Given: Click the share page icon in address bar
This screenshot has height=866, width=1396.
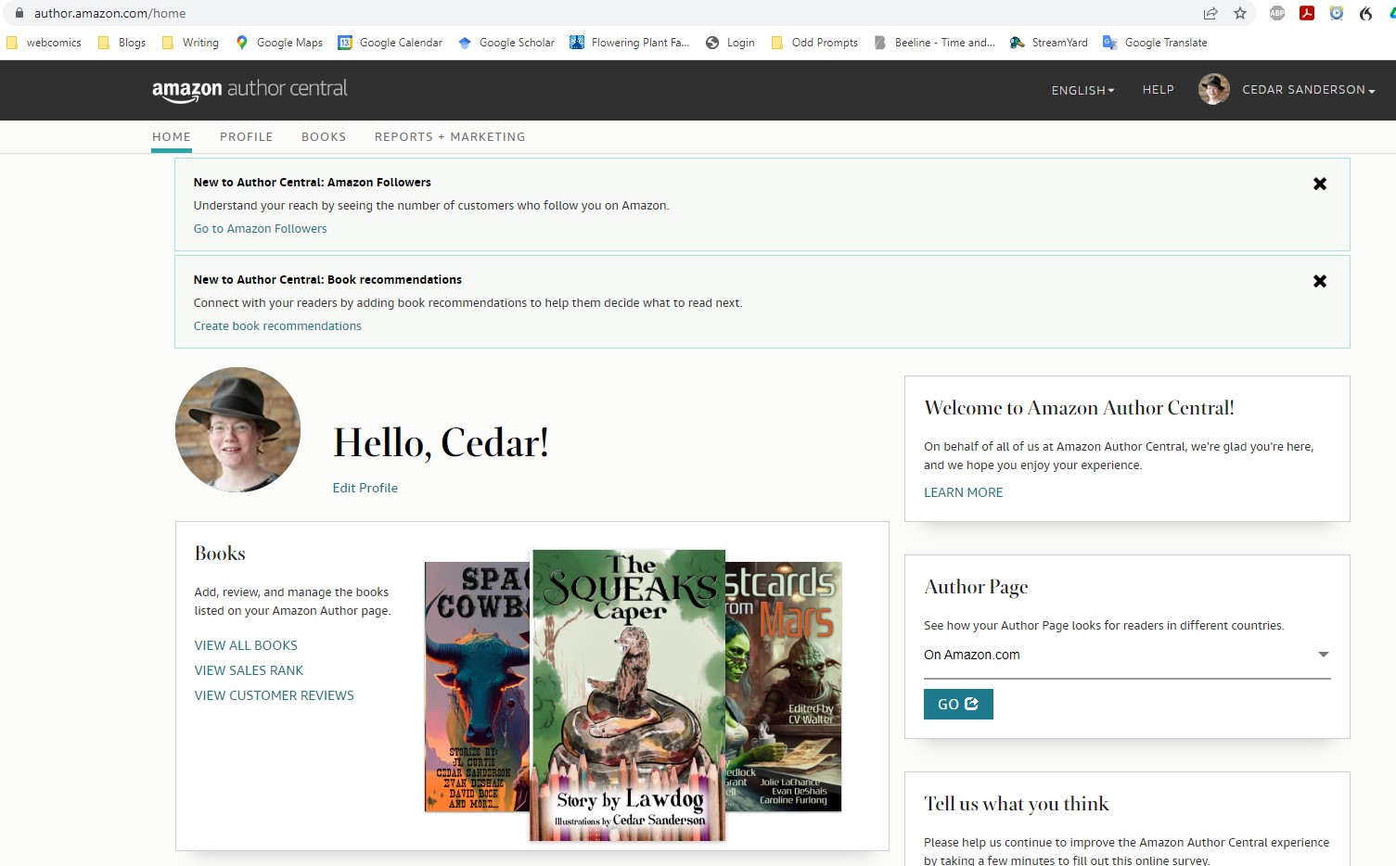Looking at the screenshot, I should coord(1210,13).
